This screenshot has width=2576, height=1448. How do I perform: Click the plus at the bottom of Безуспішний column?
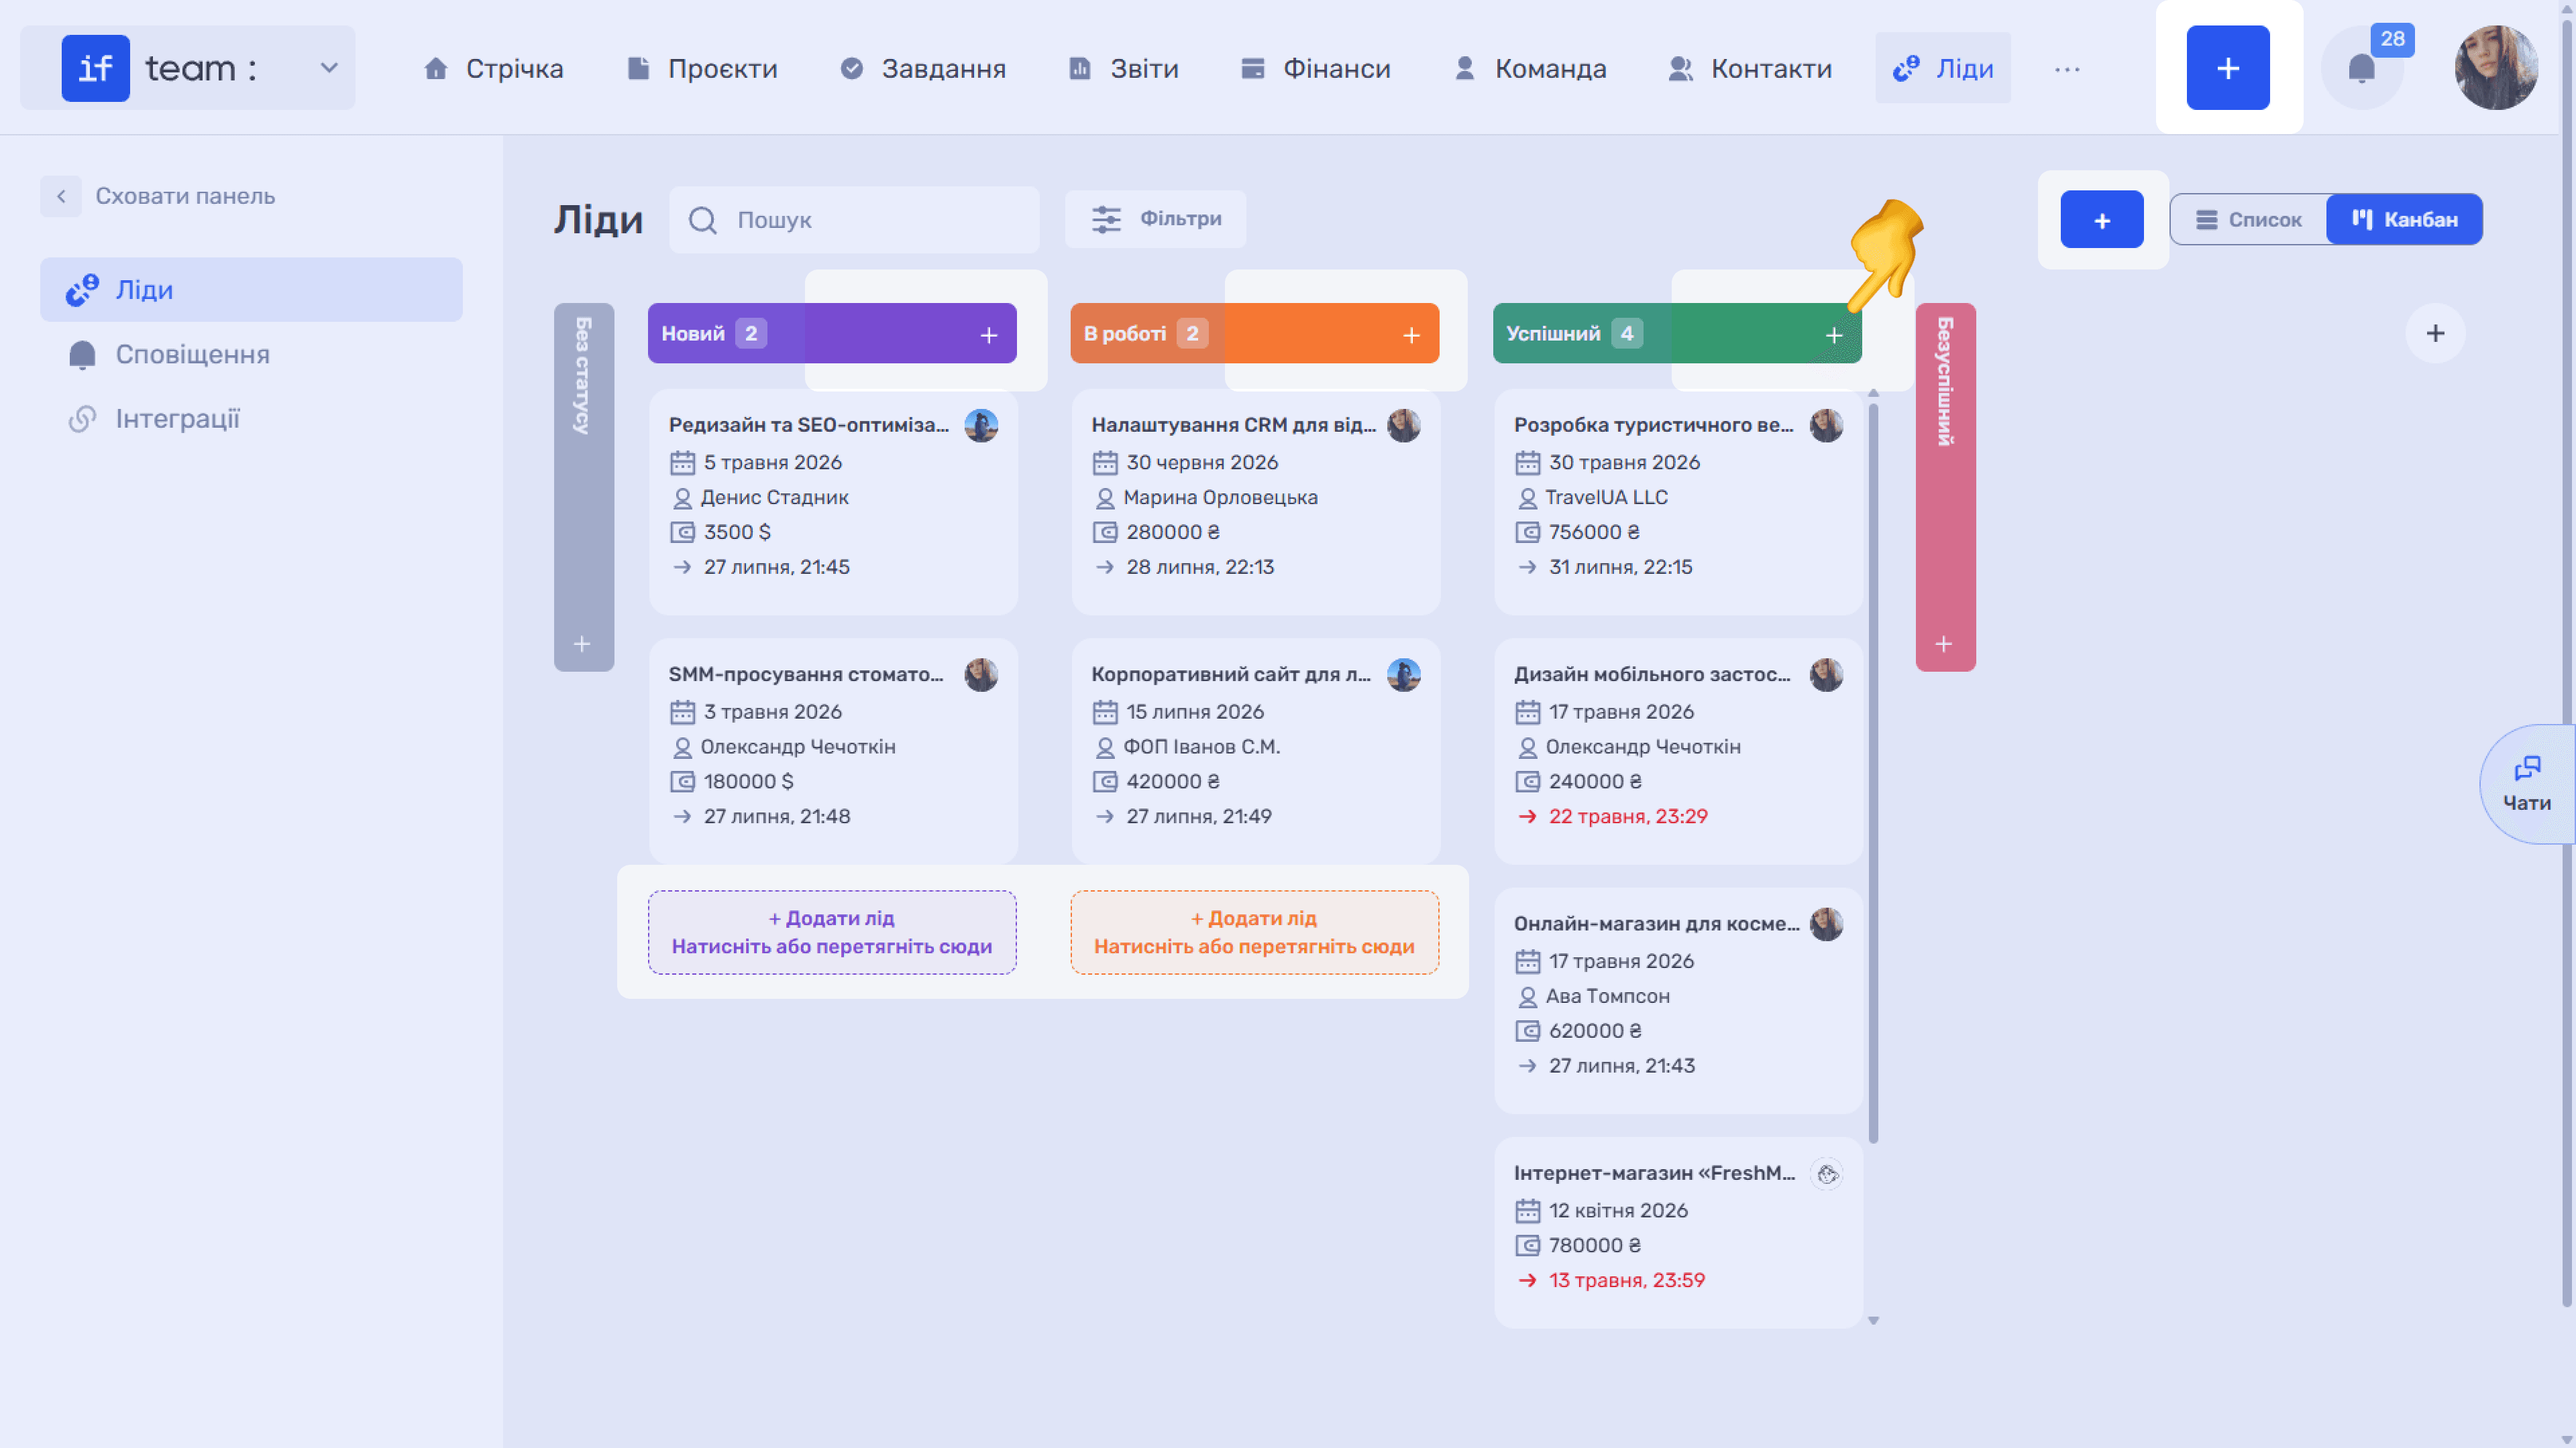(x=1943, y=644)
